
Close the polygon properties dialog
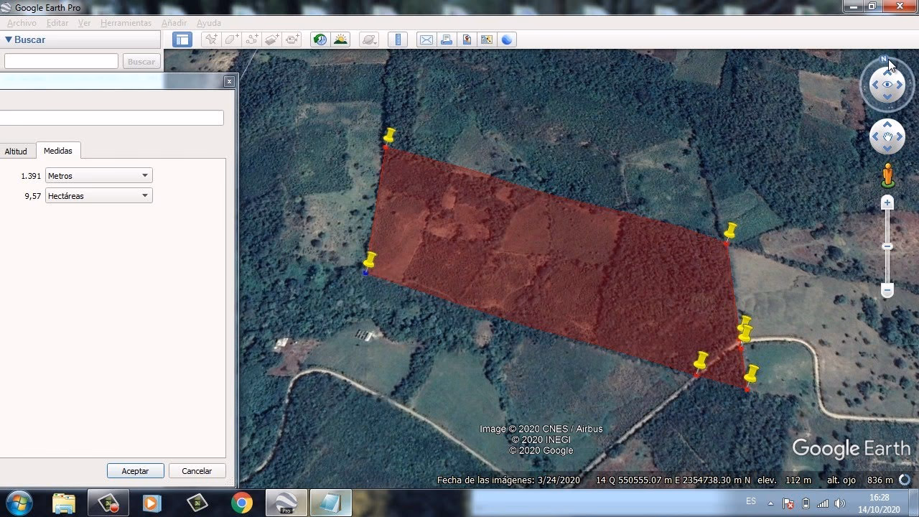(x=229, y=81)
